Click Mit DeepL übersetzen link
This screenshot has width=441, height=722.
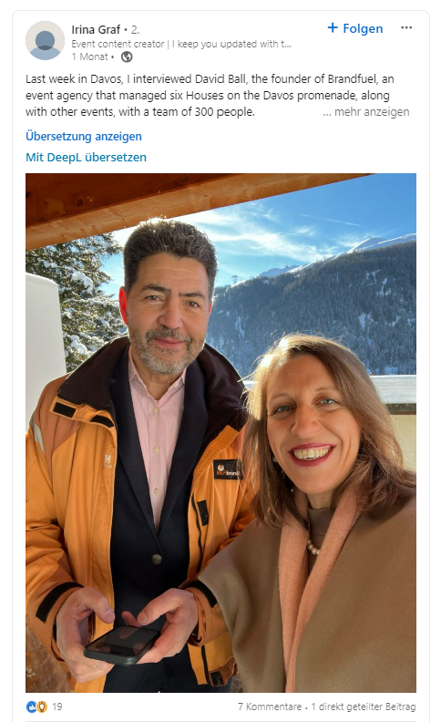click(x=86, y=157)
